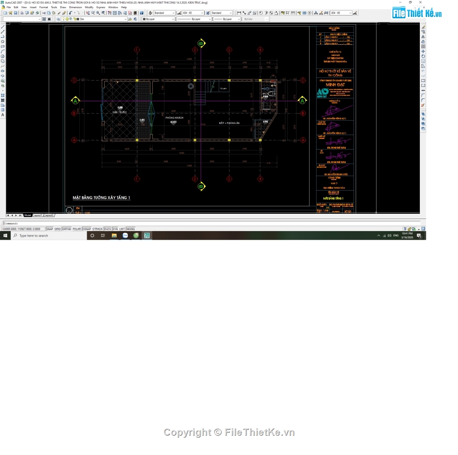
Task: Open the Express menu
Action: pyautogui.click(x=101, y=7)
